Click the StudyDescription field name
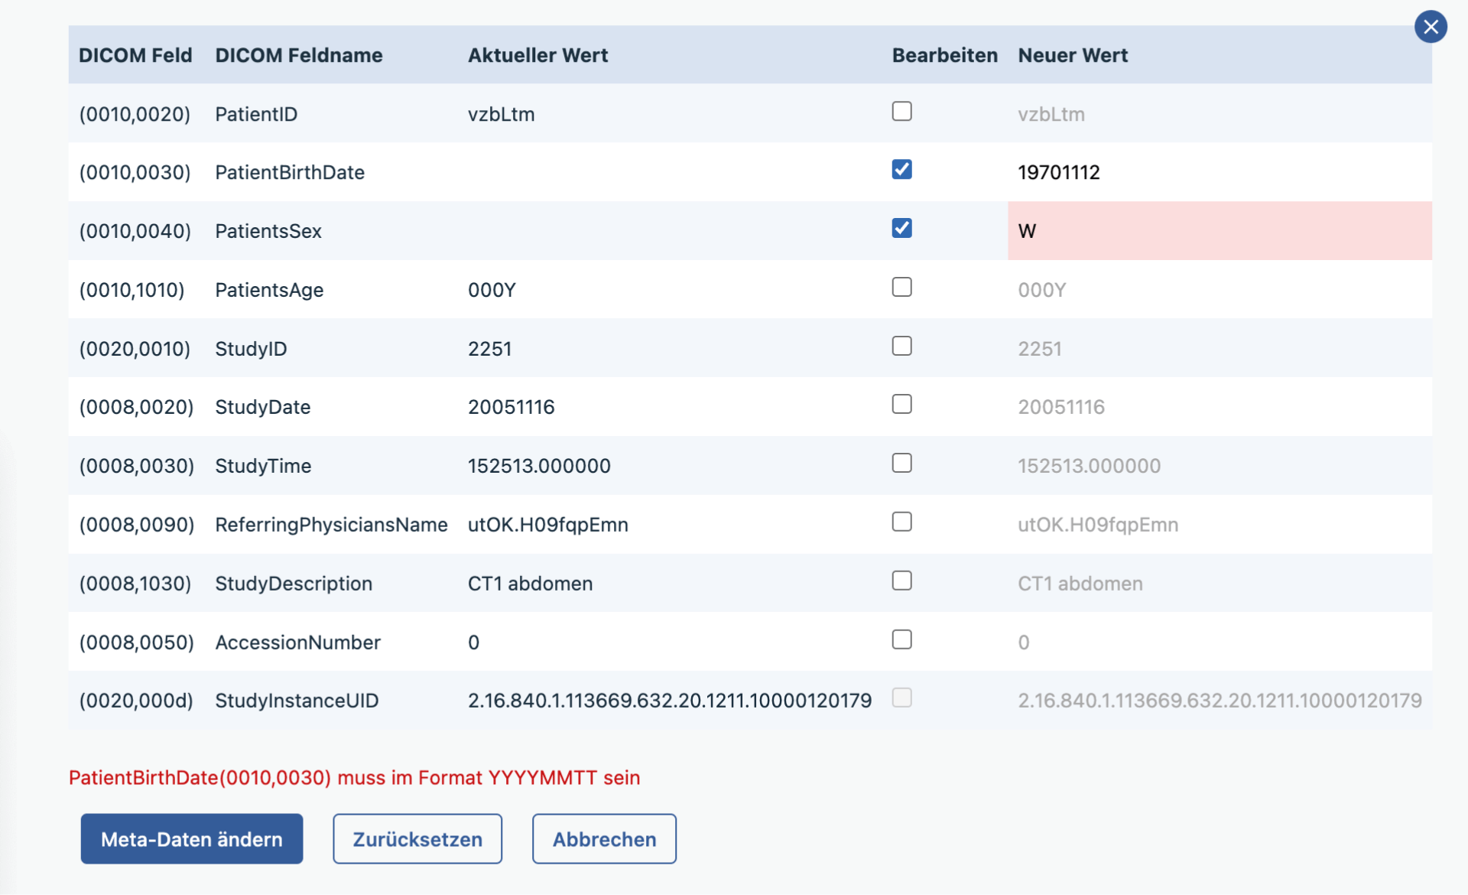1468x895 pixels. pyautogui.click(x=294, y=584)
